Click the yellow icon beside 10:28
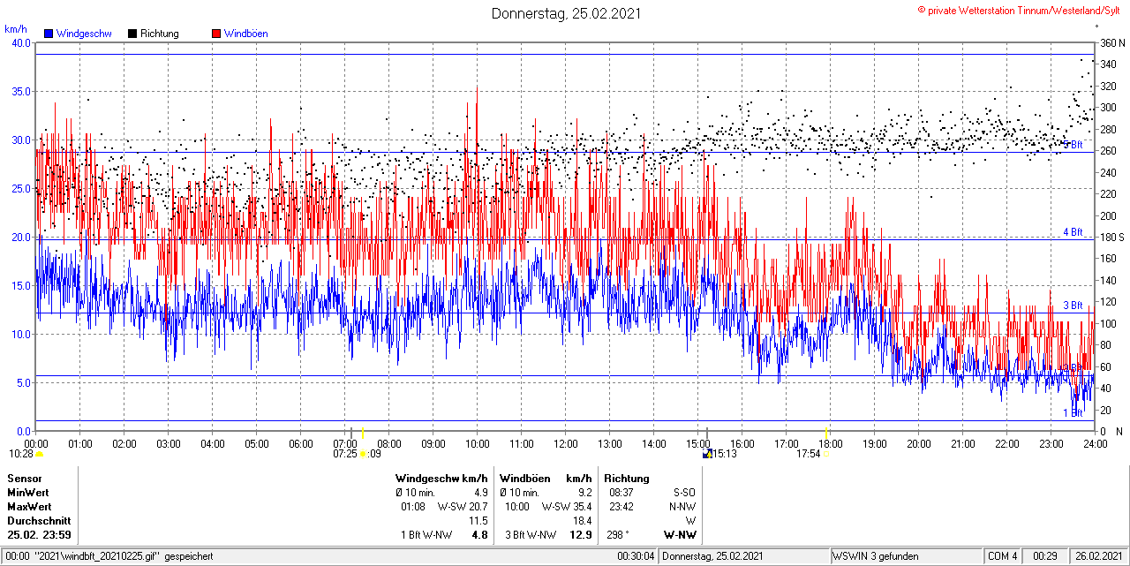The width and height of the screenshot is (1130, 566). point(39,454)
